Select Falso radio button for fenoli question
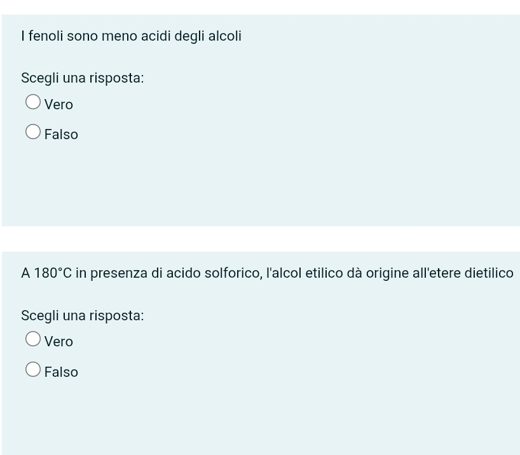This screenshot has width=520, height=455. pyautogui.click(x=33, y=132)
